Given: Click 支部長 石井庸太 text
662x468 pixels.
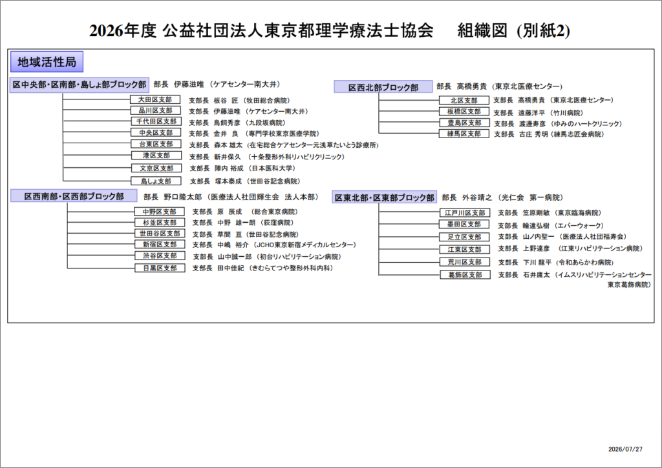Looking at the screenshot, I should tap(575, 275).
